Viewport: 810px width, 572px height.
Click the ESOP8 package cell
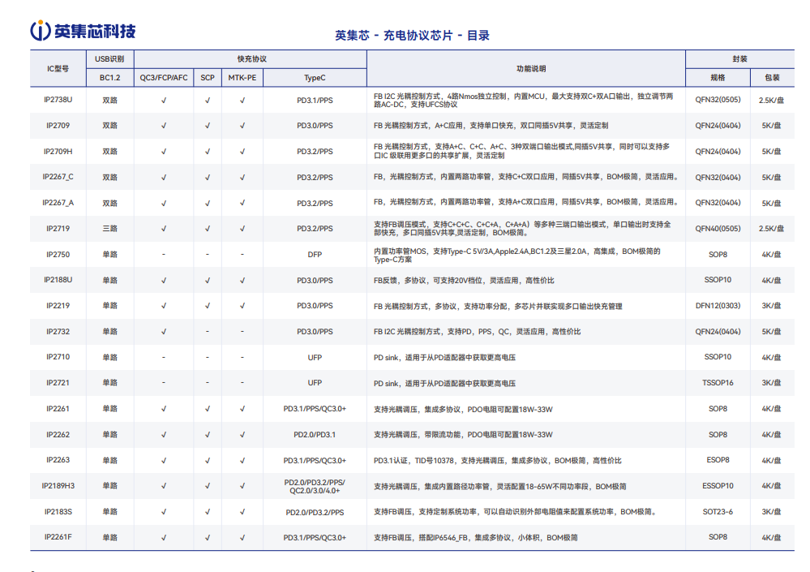tap(718, 459)
